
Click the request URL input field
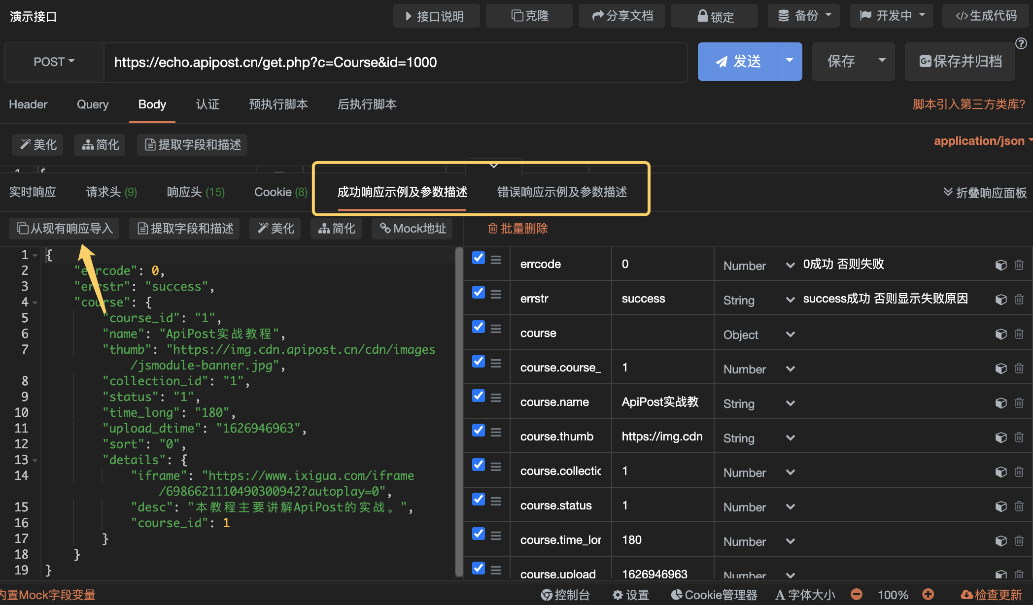click(x=395, y=62)
